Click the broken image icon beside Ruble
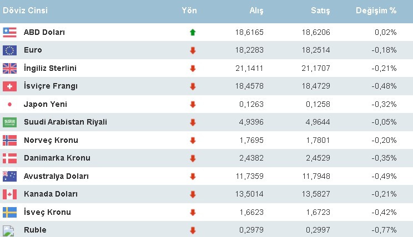 point(8,230)
